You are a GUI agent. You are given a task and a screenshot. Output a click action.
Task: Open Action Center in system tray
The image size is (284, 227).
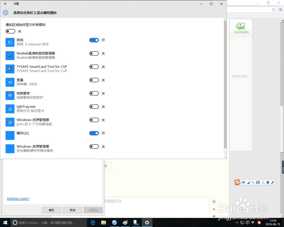tap(248, 222)
